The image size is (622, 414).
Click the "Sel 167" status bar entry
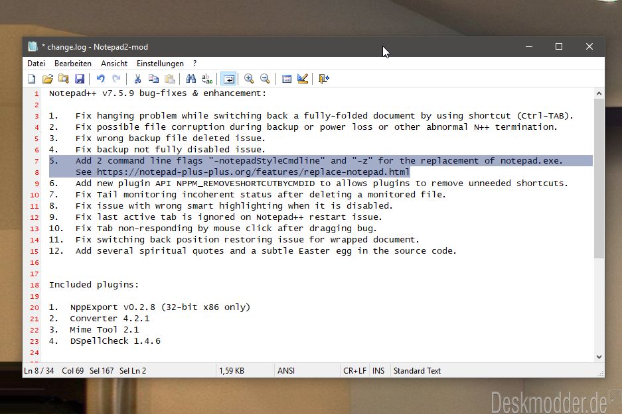pos(102,371)
